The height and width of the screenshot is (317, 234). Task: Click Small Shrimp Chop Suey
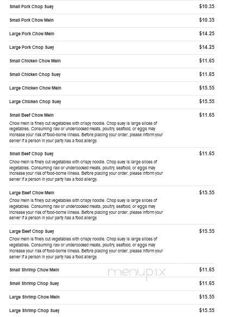(34, 284)
